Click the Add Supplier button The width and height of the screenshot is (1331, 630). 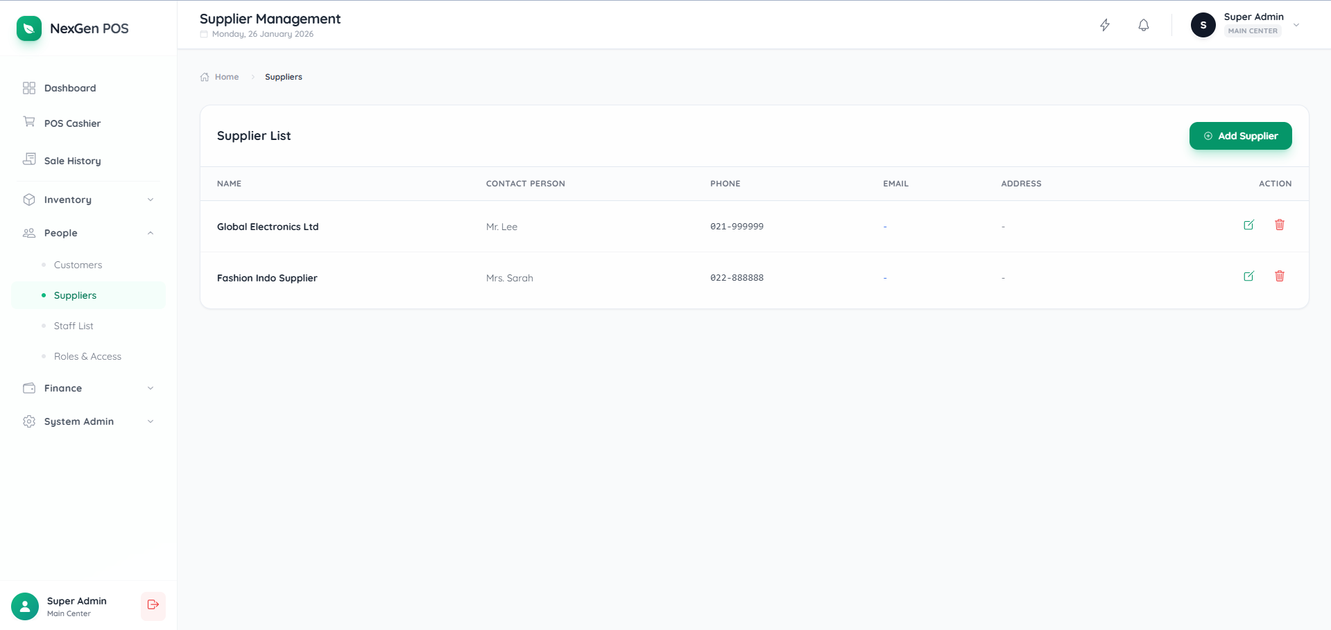1239,136
